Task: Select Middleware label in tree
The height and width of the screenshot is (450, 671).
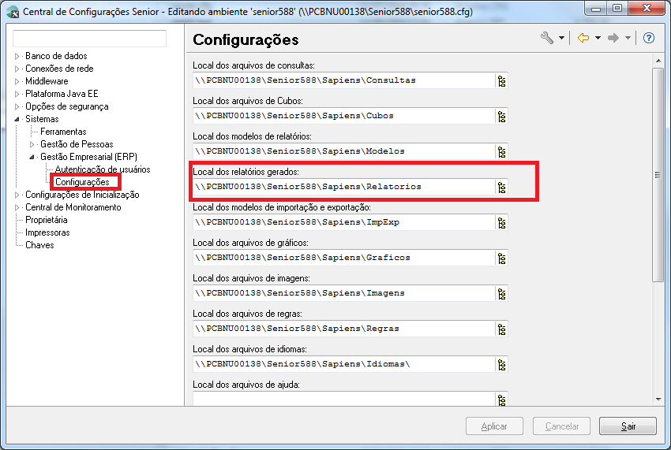Action: tap(47, 81)
